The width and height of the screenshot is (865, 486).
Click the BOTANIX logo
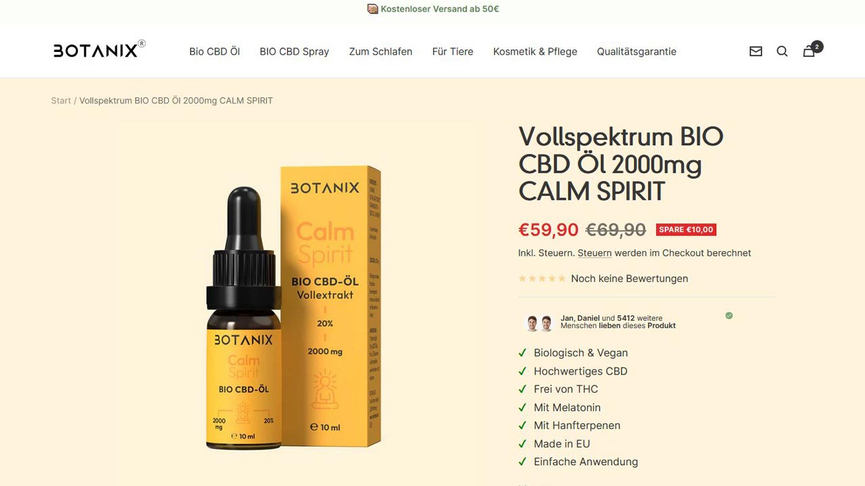99,49
